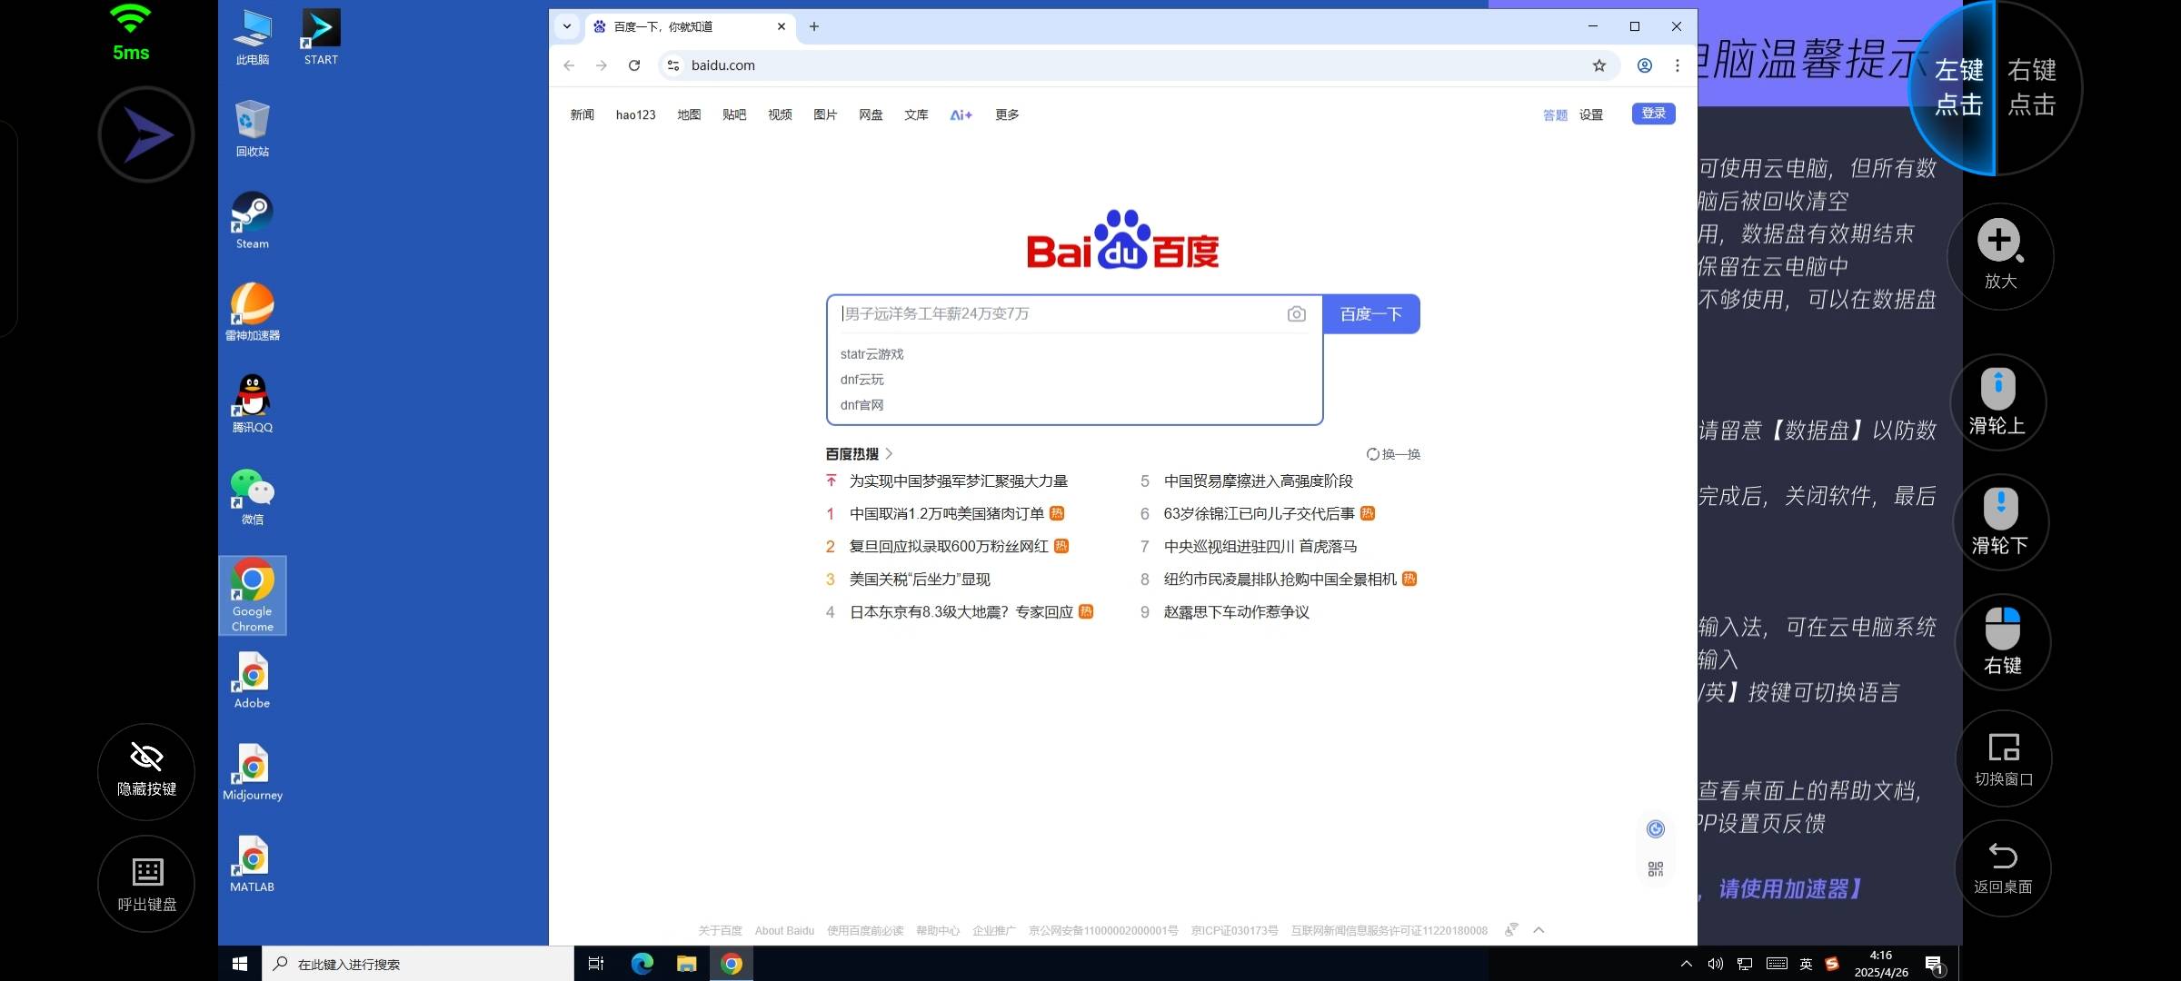Open the 贴吧 navigation link
The height and width of the screenshot is (981, 2181).
click(734, 114)
